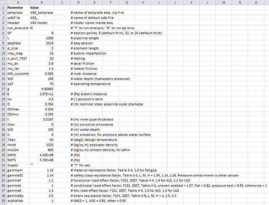Viewport: 269px width, 205px height.
Task: Click the 'imp_mag' parameter cell
Action: point(18,53)
